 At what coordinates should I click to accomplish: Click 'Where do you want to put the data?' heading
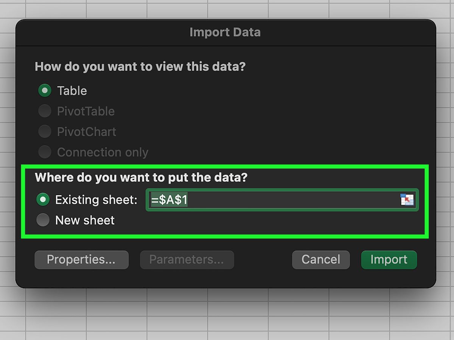click(141, 177)
